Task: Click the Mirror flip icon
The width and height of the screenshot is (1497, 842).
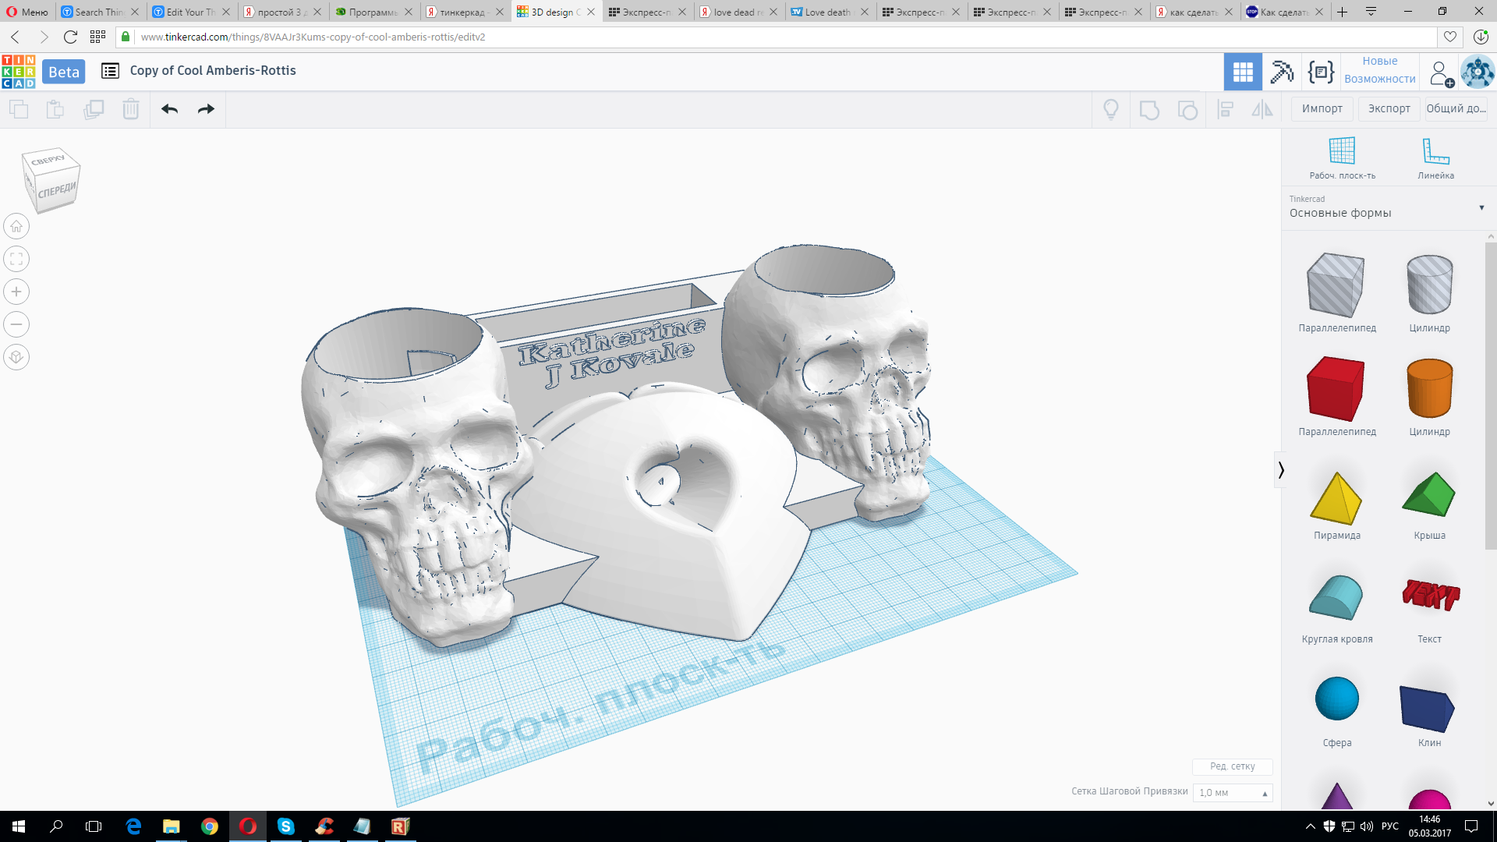Action: 1262,109
